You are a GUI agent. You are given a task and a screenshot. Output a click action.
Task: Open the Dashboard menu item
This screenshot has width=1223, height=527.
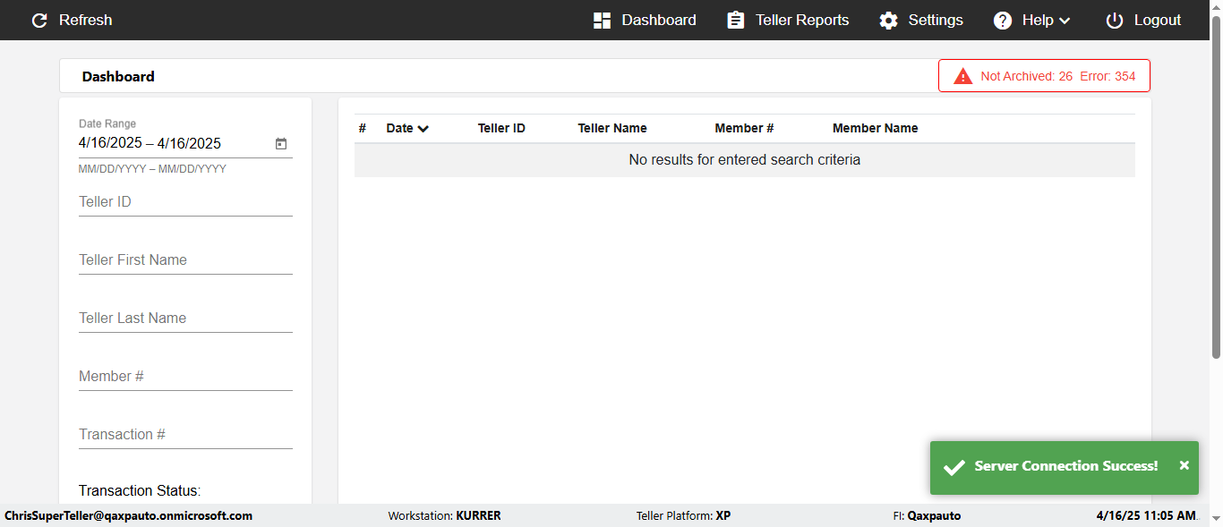coord(645,21)
